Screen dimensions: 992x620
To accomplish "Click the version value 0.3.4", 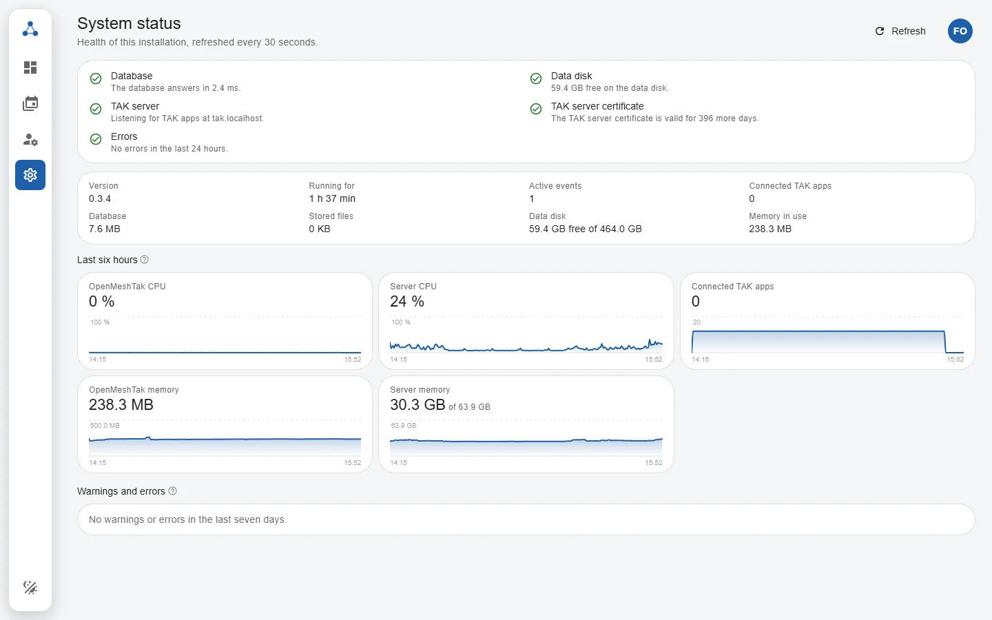I will pyautogui.click(x=100, y=198).
